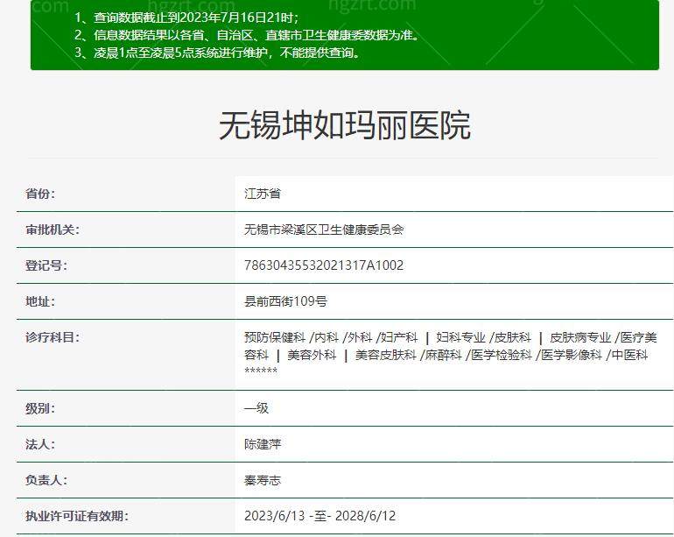
Task: Select the level value 一级
Action: coord(256,408)
